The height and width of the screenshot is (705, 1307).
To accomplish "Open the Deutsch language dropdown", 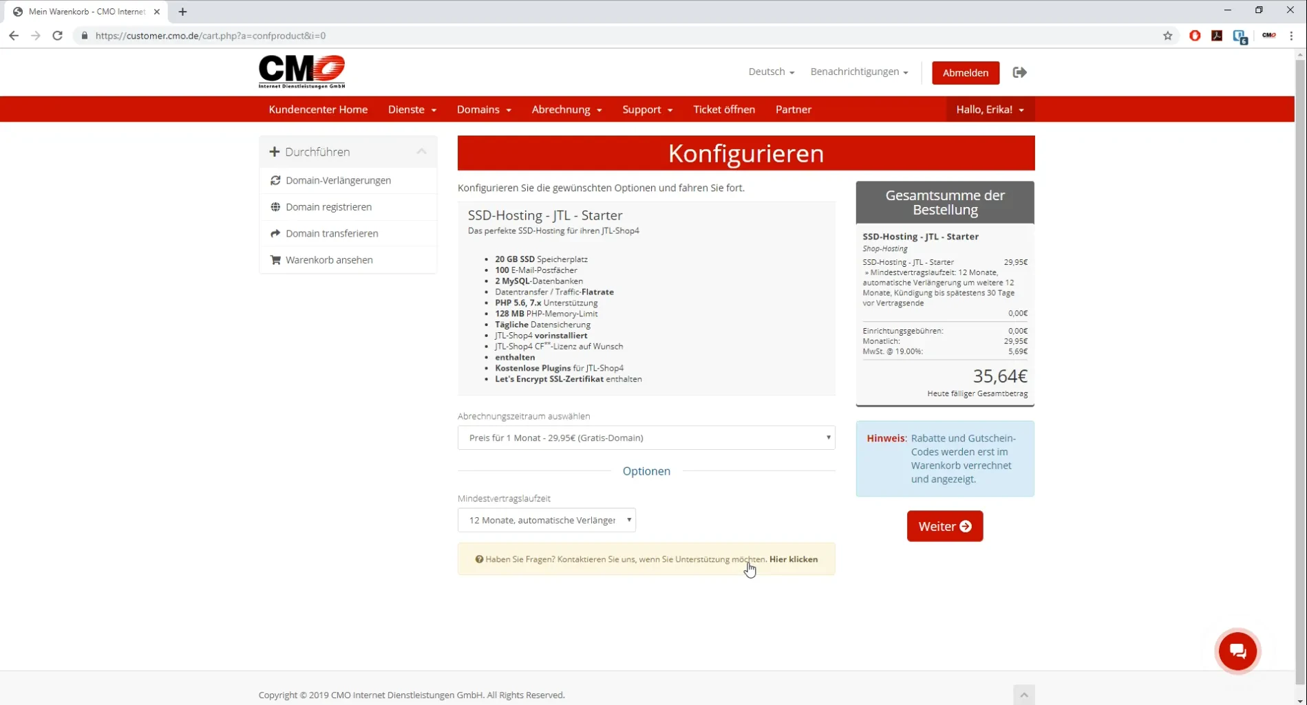I will (771, 72).
